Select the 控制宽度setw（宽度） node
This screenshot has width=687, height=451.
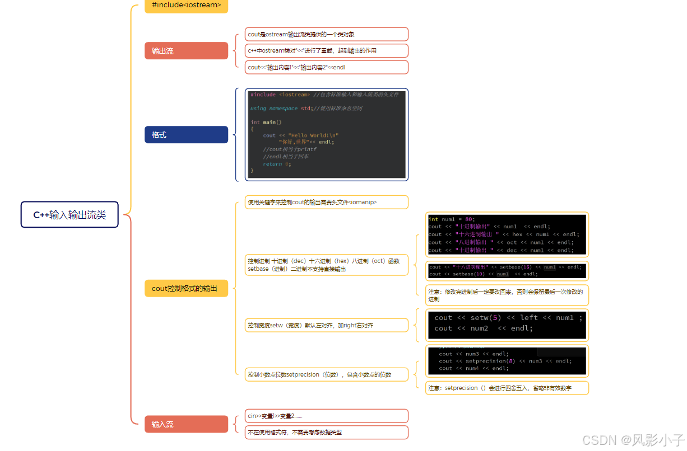(x=327, y=325)
